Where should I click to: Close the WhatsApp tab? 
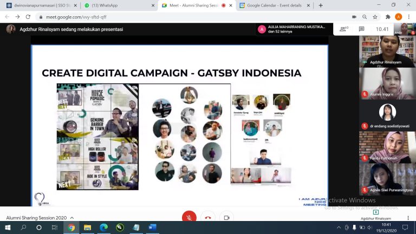point(153,5)
